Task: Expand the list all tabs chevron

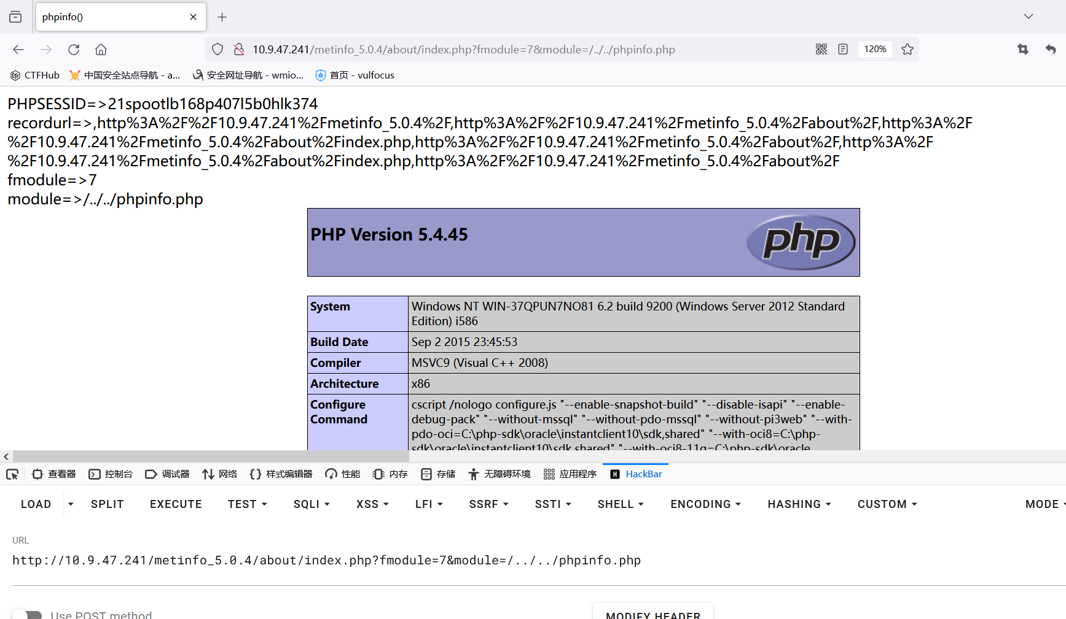Action: point(1028,17)
